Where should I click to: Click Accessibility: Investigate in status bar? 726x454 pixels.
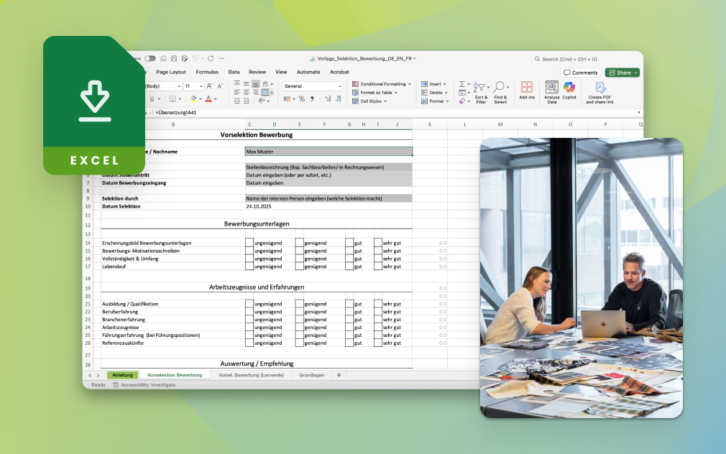pyautogui.click(x=144, y=384)
